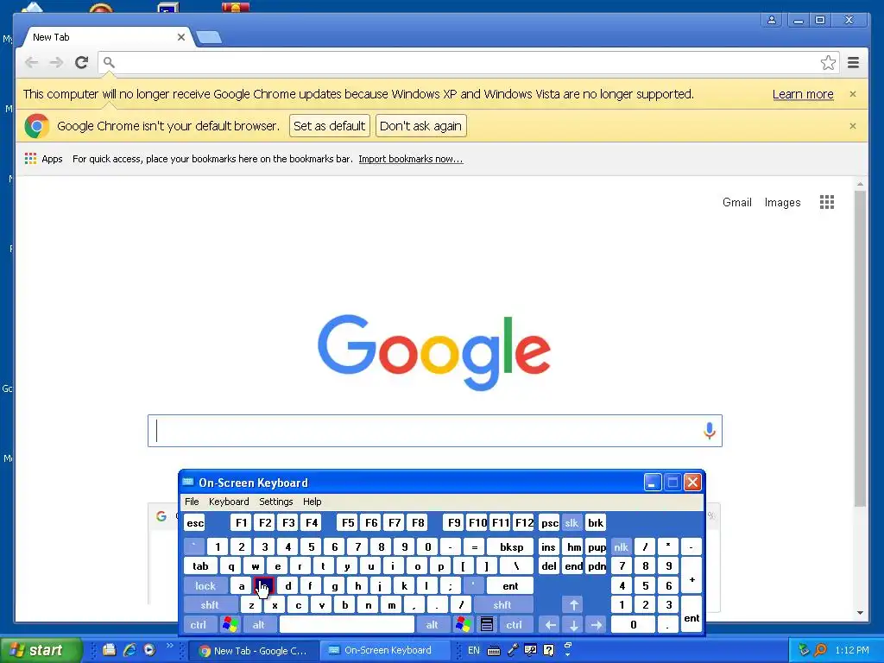This screenshot has width=884, height=663.
Task: Launch Internet Explorer from quick launch
Action: pos(129,650)
